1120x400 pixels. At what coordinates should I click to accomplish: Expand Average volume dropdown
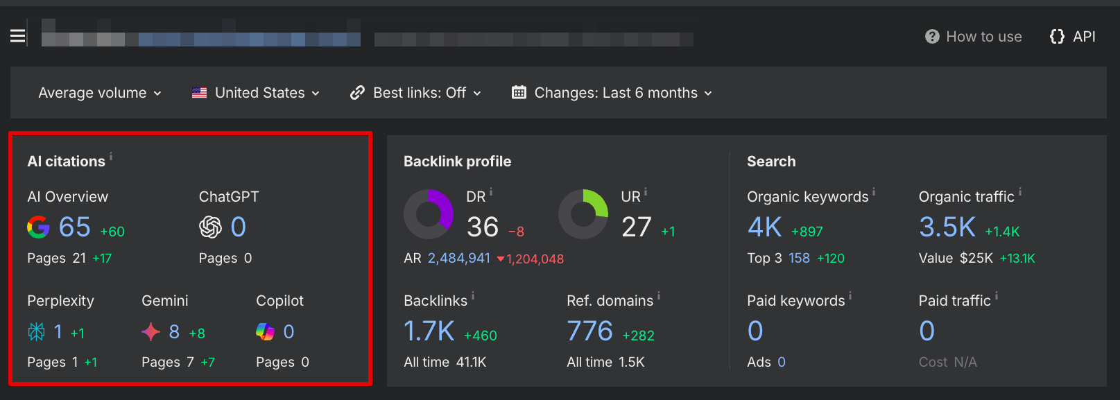100,93
